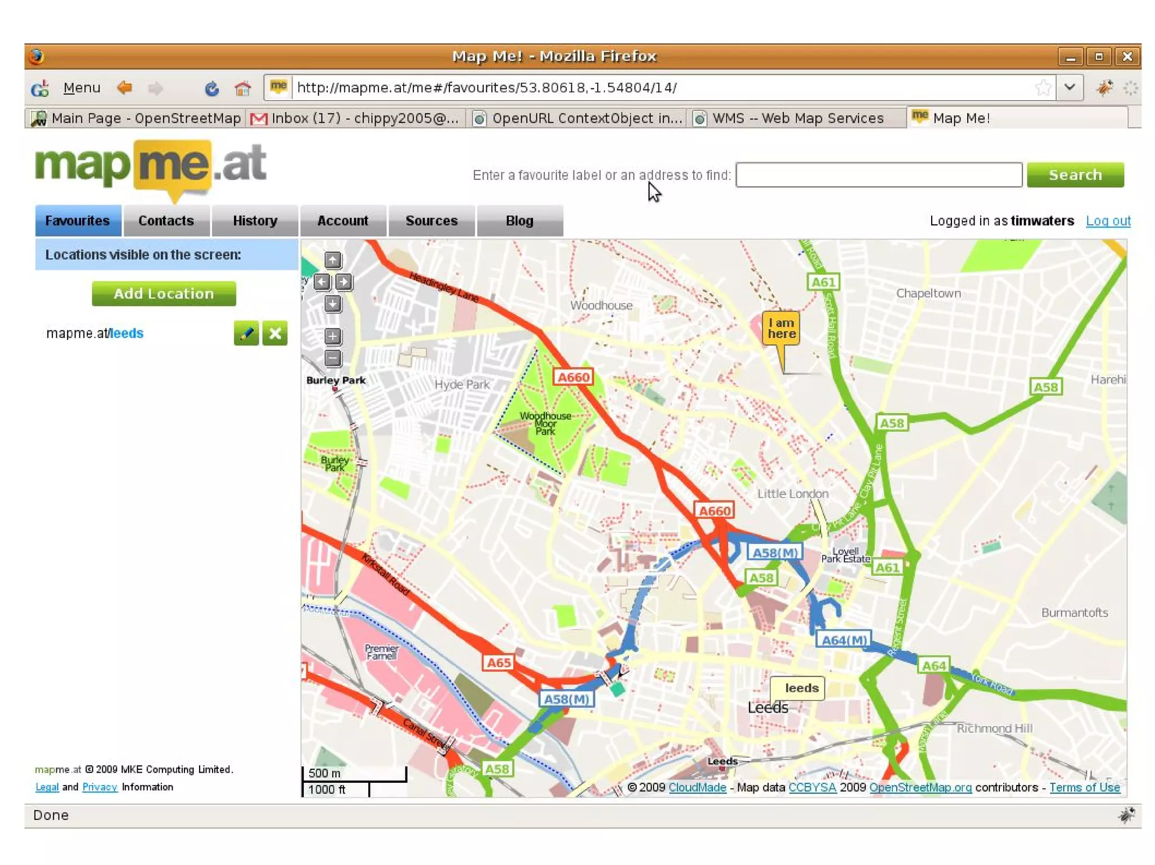Open the History navigation tab

pos(255,221)
